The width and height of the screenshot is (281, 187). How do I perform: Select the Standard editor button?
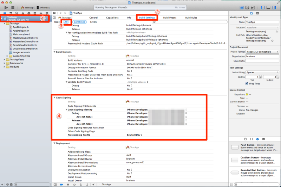point(242,7)
